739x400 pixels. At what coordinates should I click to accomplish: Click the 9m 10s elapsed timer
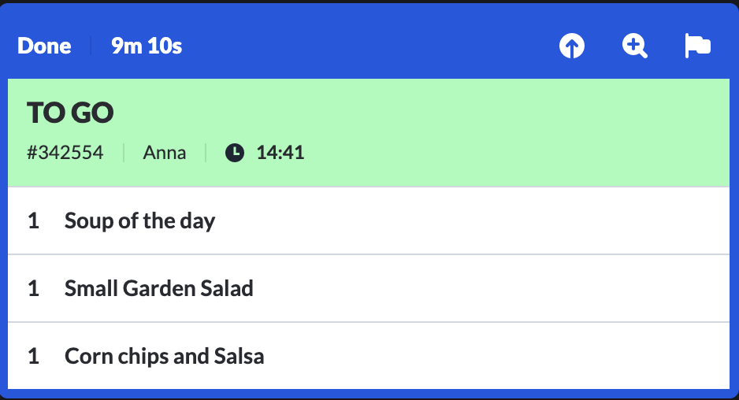[x=147, y=46]
